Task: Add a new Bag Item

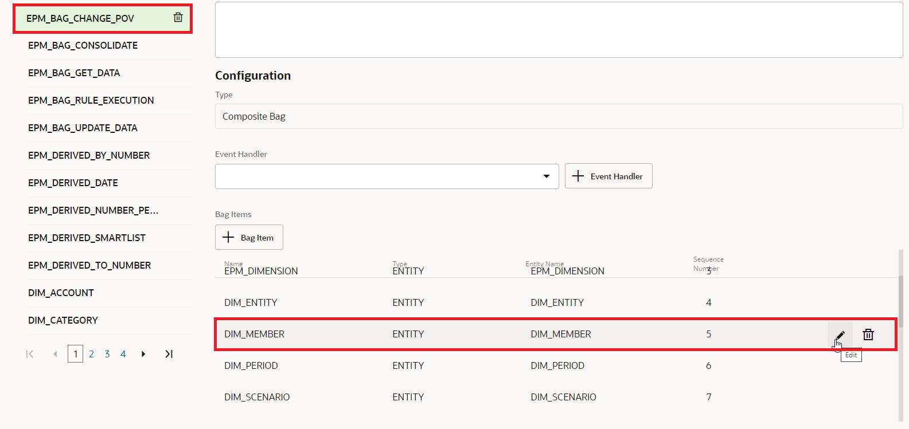Action: click(x=249, y=237)
